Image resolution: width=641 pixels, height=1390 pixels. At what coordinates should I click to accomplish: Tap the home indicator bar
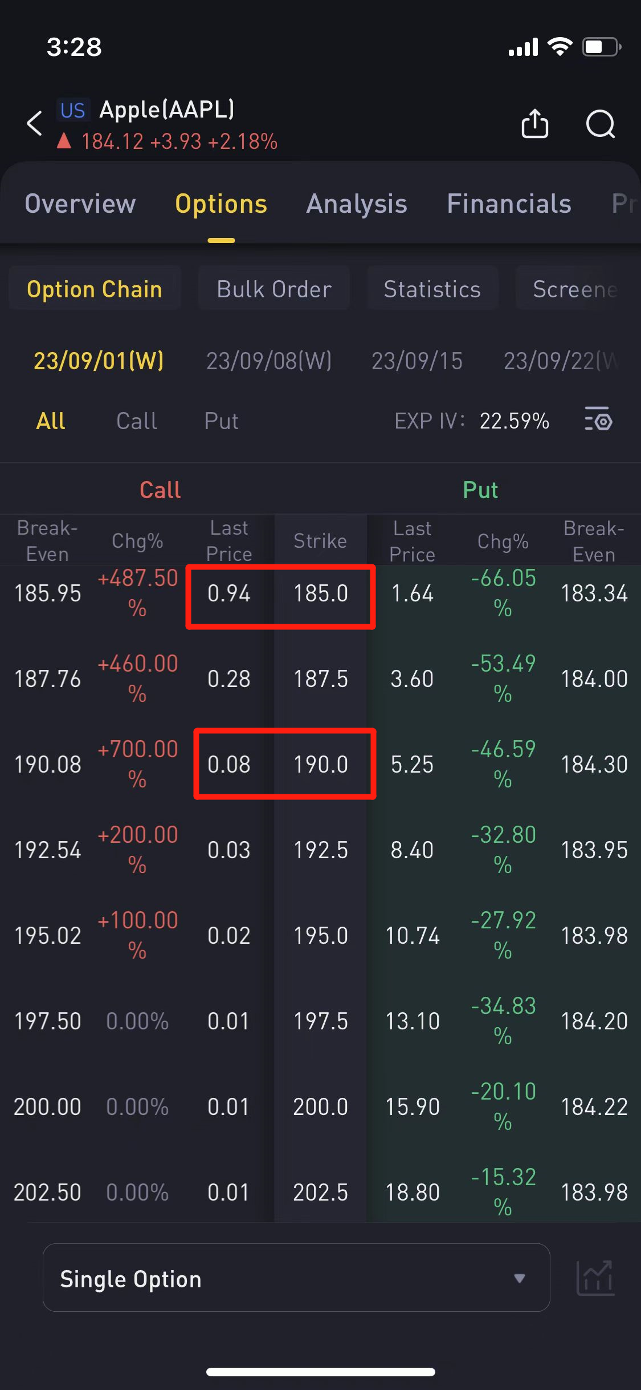[x=320, y=1372]
